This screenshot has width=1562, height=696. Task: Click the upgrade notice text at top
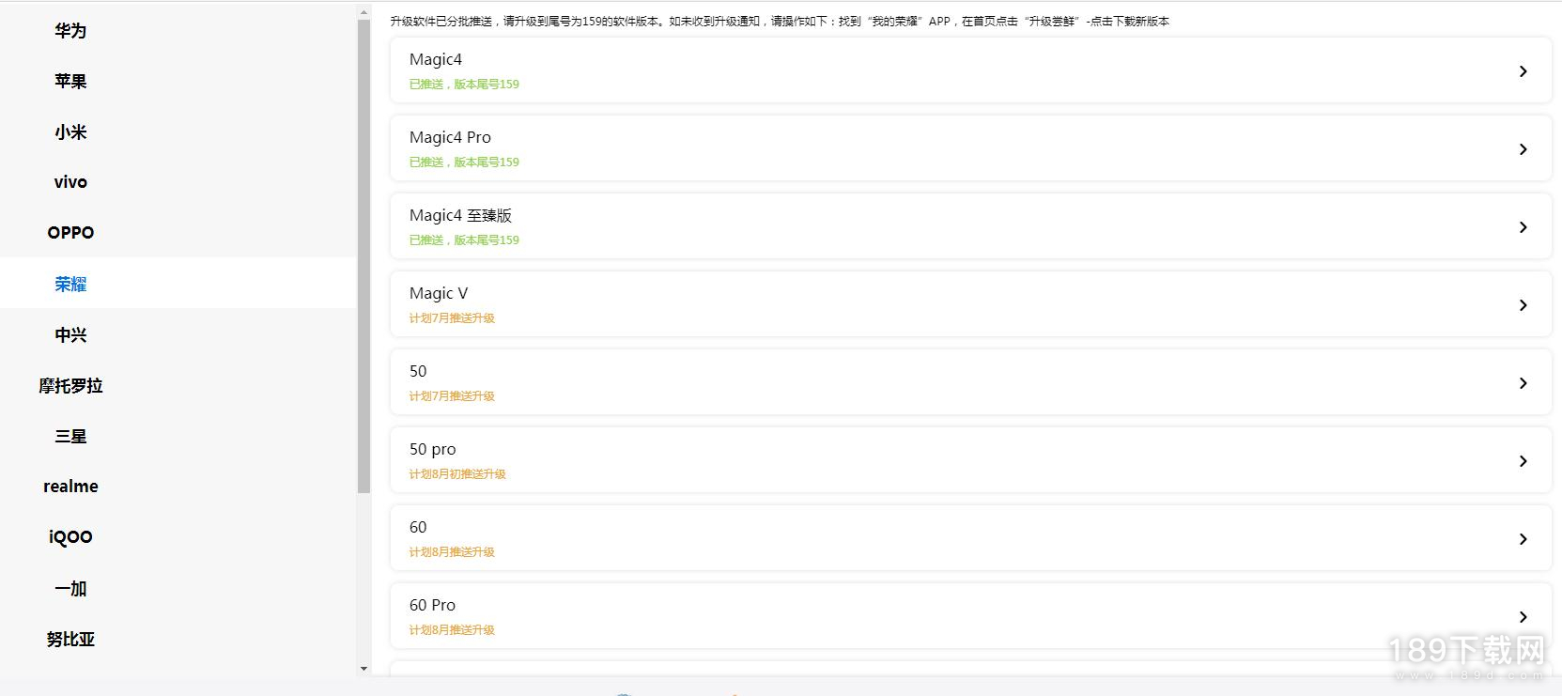[780, 22]
